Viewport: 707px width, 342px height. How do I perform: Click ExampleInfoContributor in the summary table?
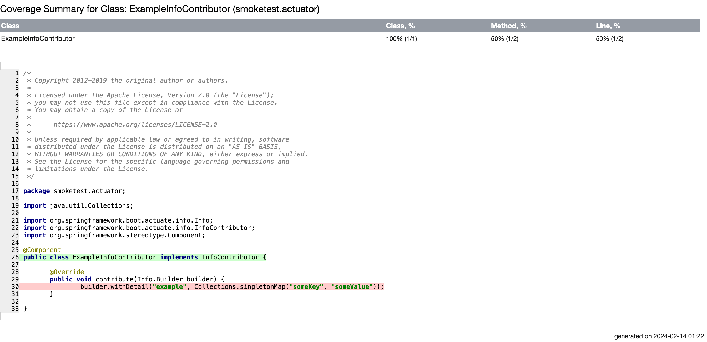pyautogui.click(x=38, y=38)
